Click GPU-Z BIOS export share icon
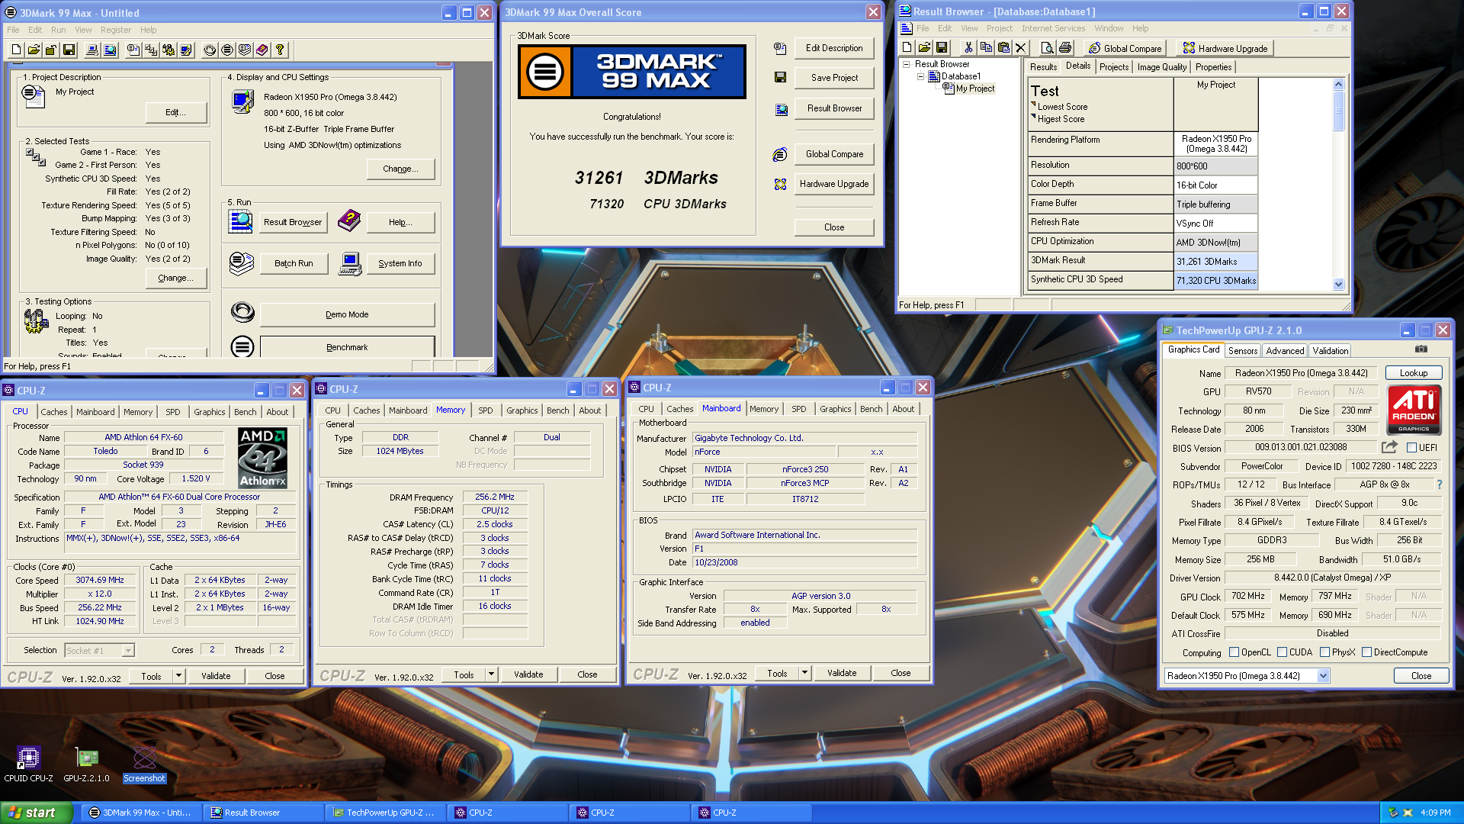 click(x=1389, y=447)
